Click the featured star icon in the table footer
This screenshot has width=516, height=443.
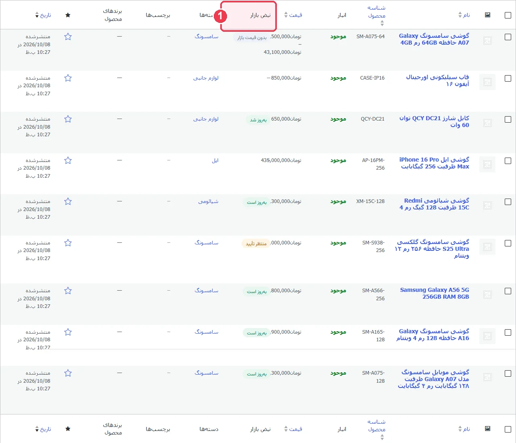[x=68, y=429]
